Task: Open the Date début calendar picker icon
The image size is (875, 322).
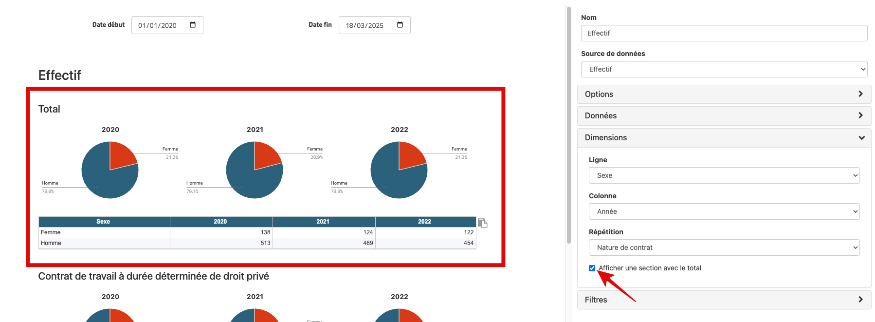Action: click(193, 25)
